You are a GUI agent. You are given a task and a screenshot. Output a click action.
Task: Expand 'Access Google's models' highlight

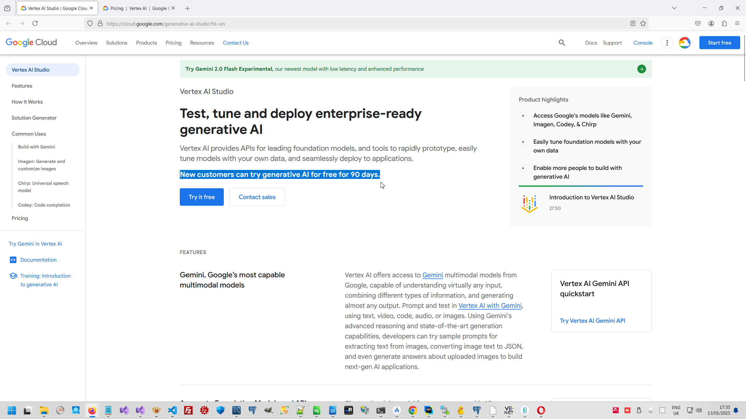click(x=523, y=116)
